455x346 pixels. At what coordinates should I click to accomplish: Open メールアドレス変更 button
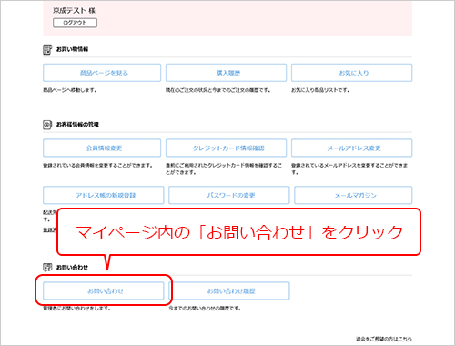click(351, 148)
